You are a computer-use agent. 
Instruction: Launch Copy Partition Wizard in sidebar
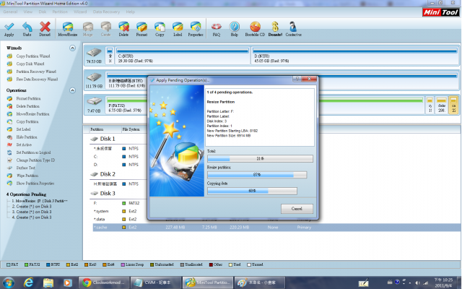coord(33,56)
